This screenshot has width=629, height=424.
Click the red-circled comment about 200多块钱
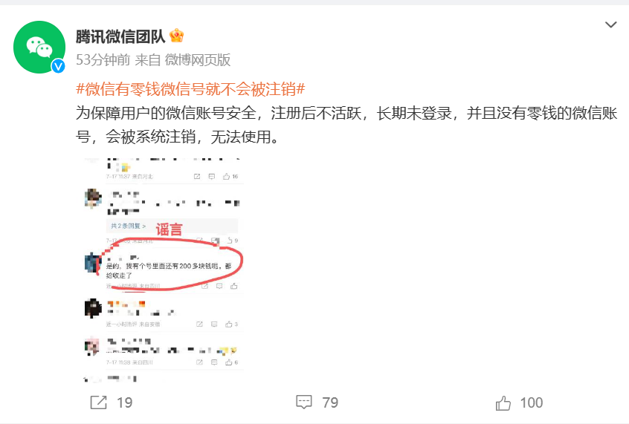pos(169,270)
